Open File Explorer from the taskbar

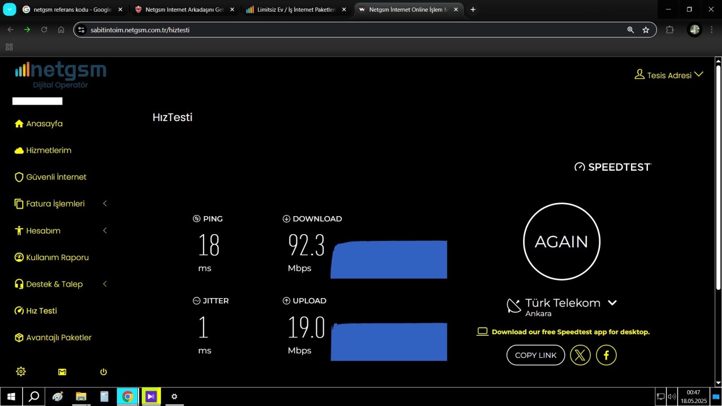click(x=81, y=396)
